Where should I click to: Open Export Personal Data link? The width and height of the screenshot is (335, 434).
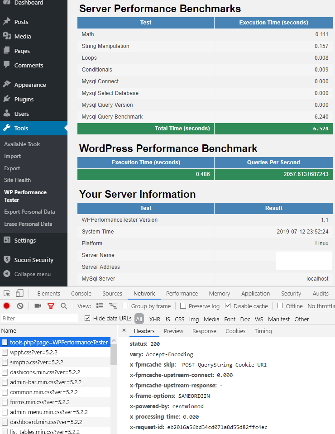tap(29, 212)
